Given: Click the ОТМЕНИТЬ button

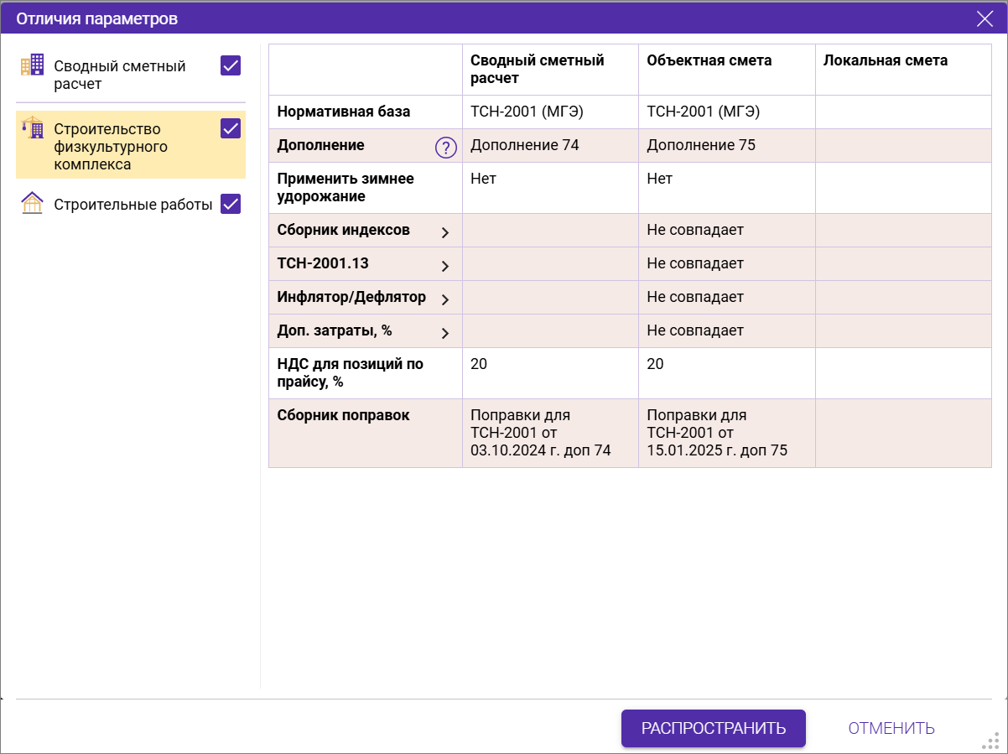Looking at the screenshot, I should coord(891,728).
